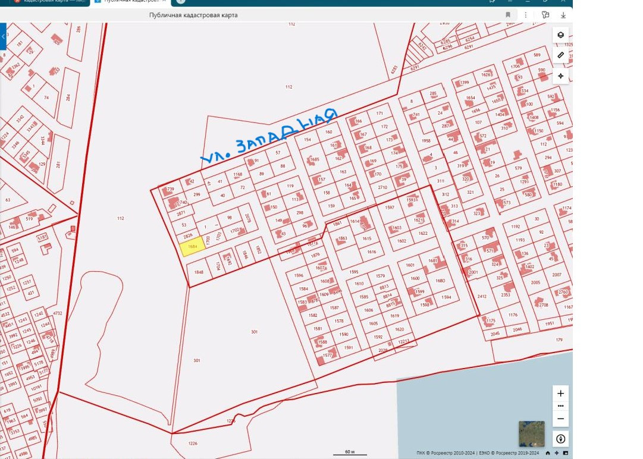Select the highlighted yellow parcel 1684
Image resolution: width=643 pixels, height=459 pixels.
[x=192, y=246]
